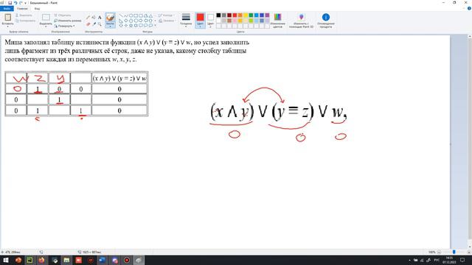Open the line Thickness dropdown
472x265 pixels.
coord(186,21)
